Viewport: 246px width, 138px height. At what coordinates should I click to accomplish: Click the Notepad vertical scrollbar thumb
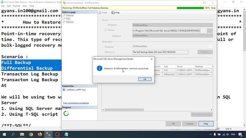pos(244,31)
